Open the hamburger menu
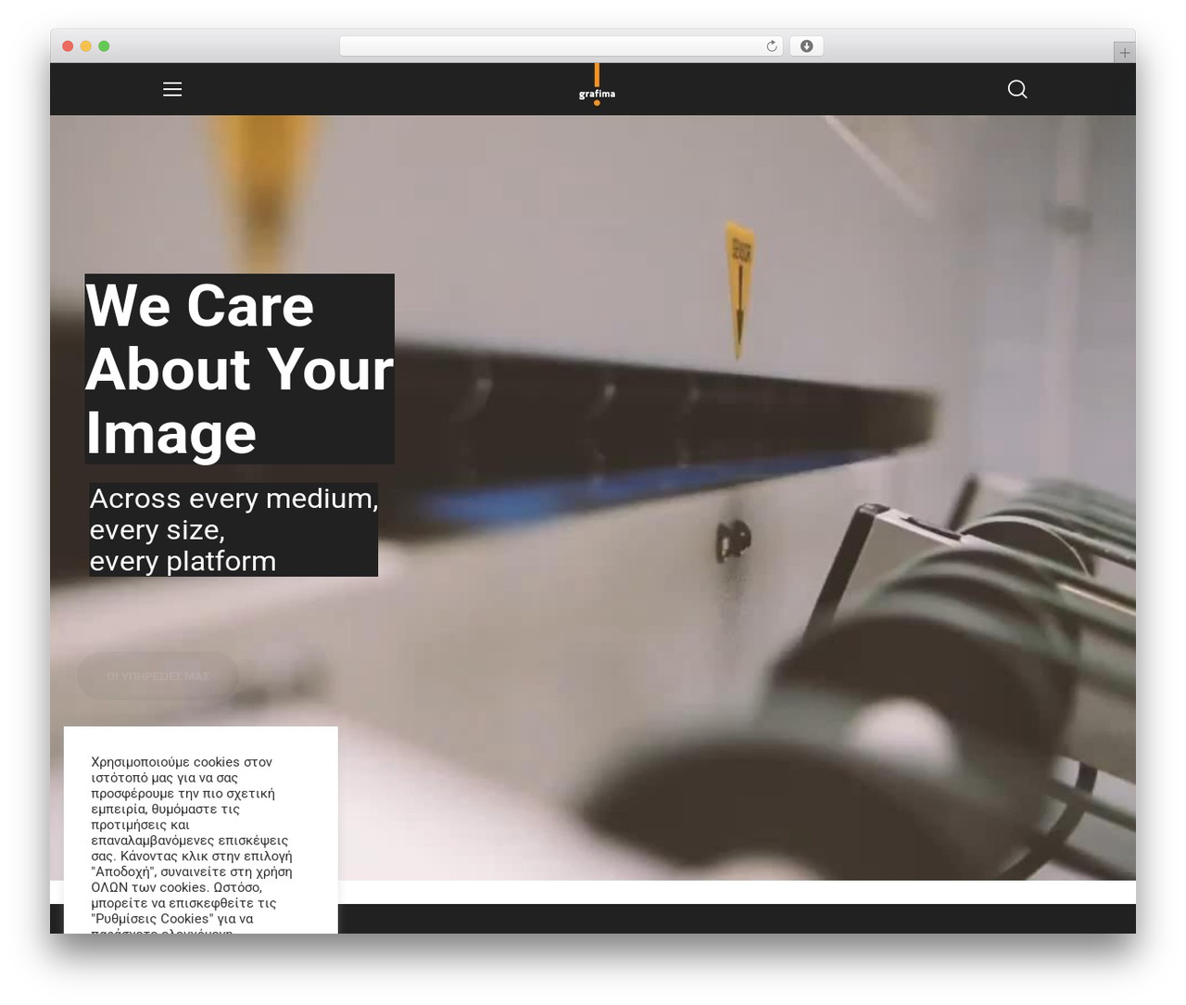Screen dimensions: 1186x1005 (x=172, y=89)
